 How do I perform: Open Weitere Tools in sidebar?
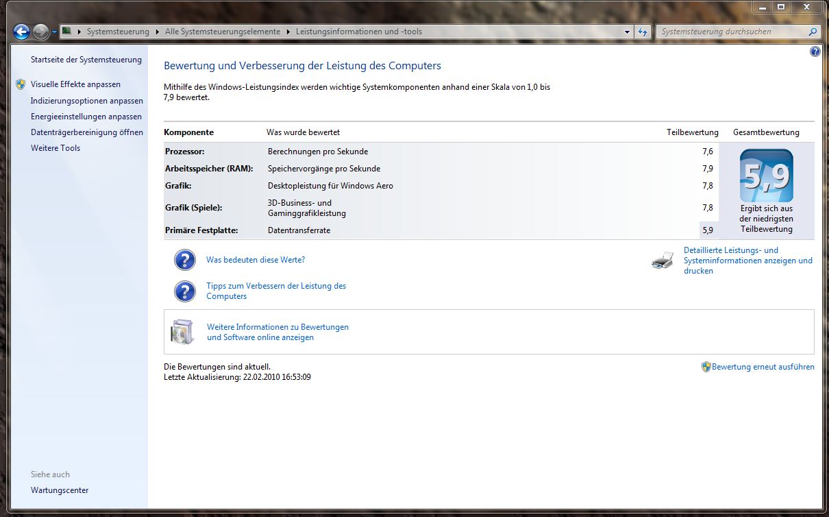pyautogui.click(x=55, y=148)
